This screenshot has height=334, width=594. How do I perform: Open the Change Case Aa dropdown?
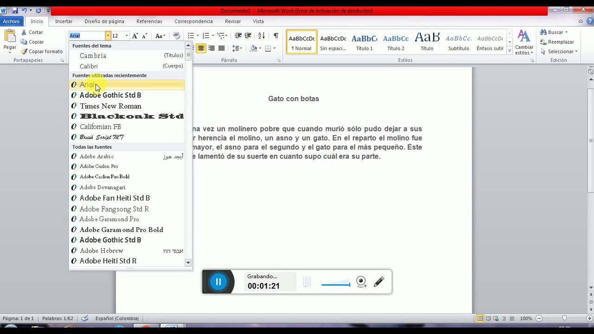[160, 36]
